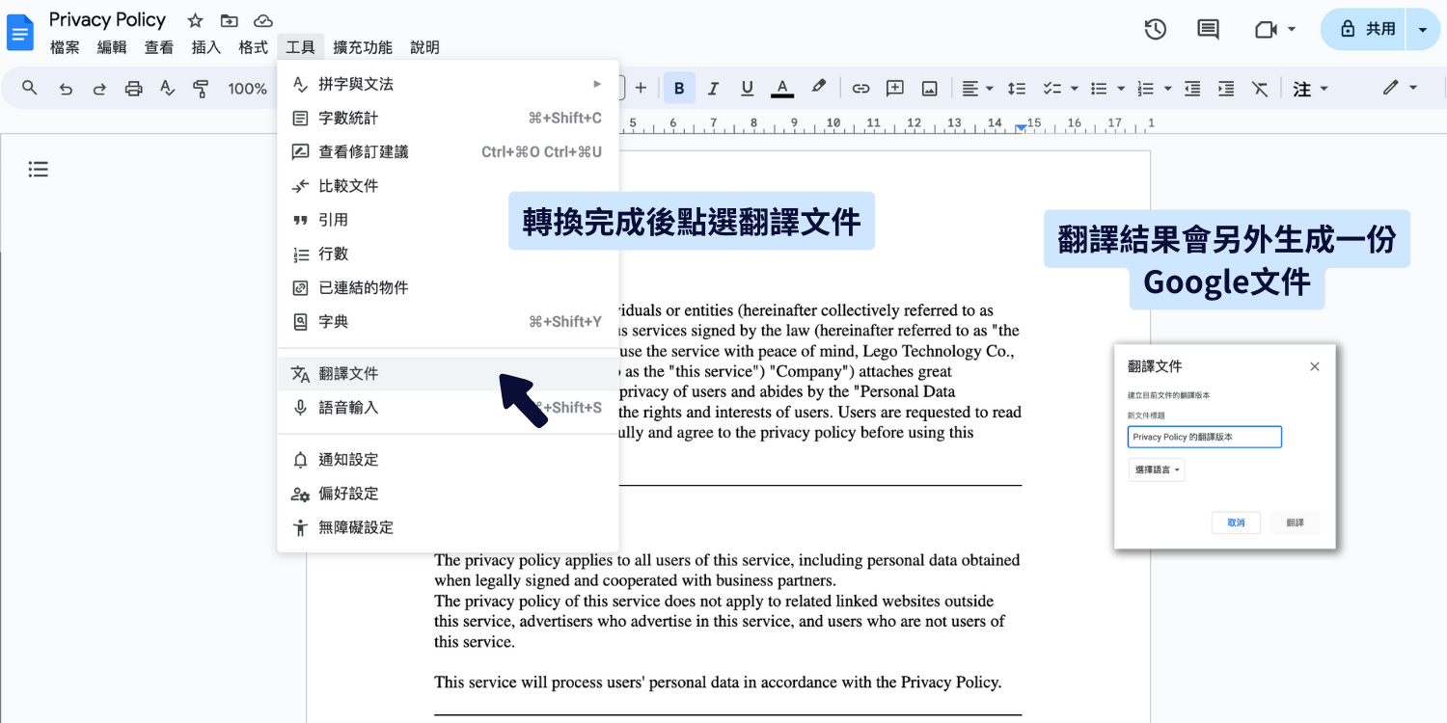Select 行數 menu item
1447x723 pixels.
tap(448, 254)
